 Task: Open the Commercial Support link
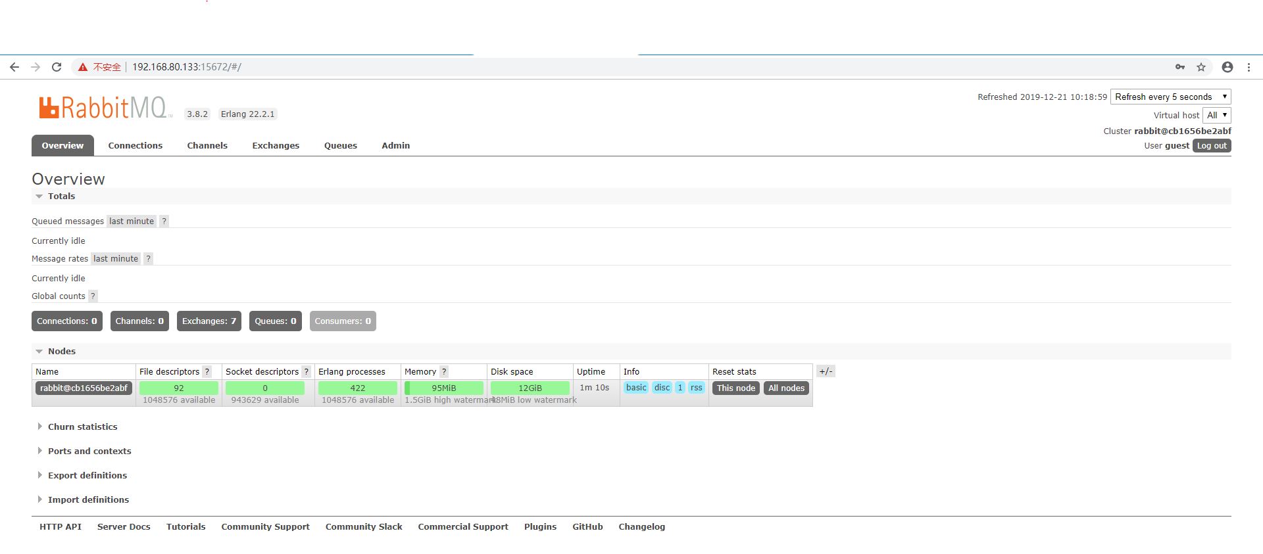point(463,527)
